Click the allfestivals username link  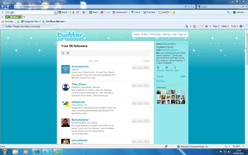[x=78, y=102]
